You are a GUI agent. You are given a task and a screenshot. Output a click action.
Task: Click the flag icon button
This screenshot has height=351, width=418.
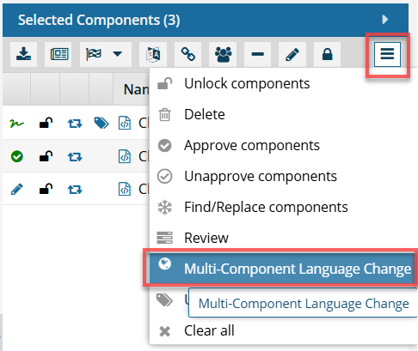(x=94, y=54)
